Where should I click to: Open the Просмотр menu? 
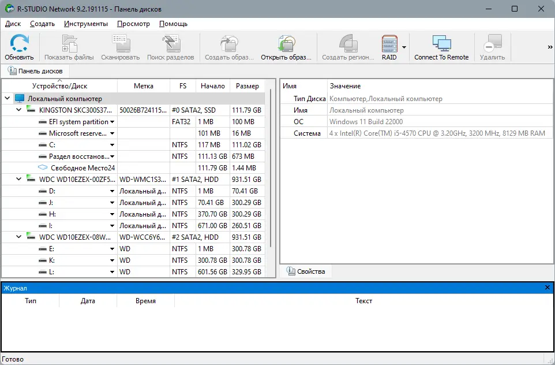click(x=133, y=24)
